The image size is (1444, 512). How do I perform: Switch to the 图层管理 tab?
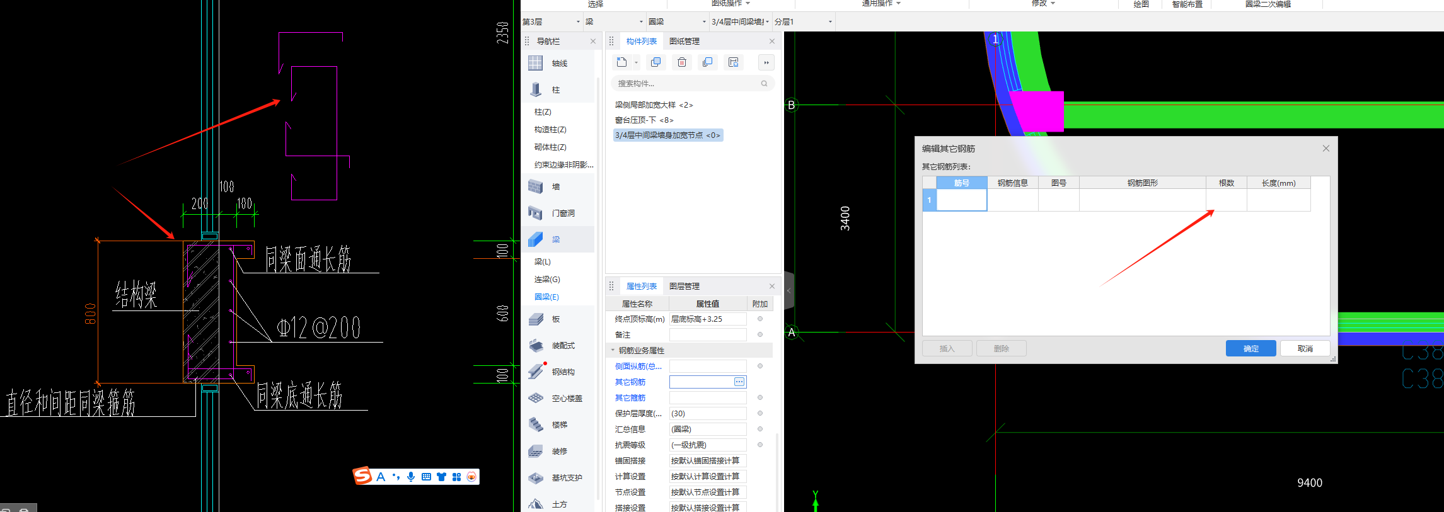(684, 286)
